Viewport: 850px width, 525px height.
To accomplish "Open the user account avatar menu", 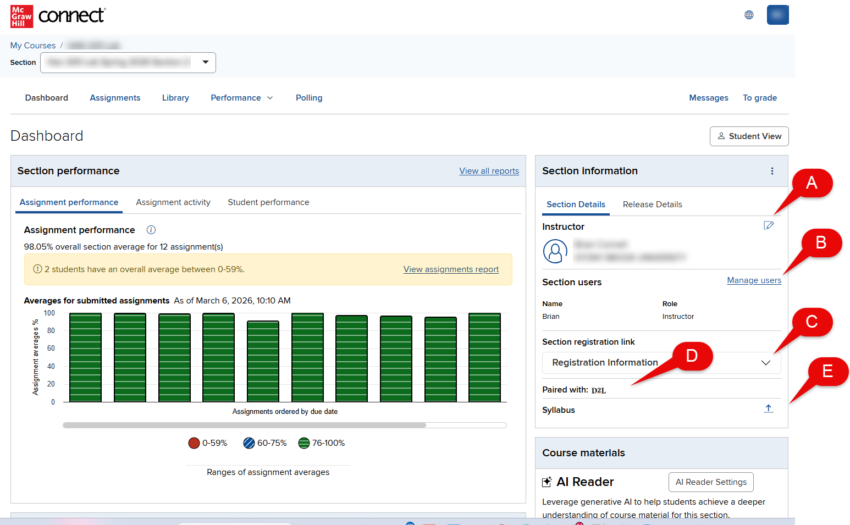I will pos(777,15).
